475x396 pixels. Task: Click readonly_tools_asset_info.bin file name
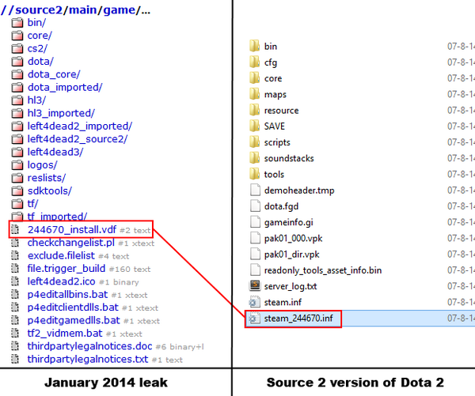point(323,270)
